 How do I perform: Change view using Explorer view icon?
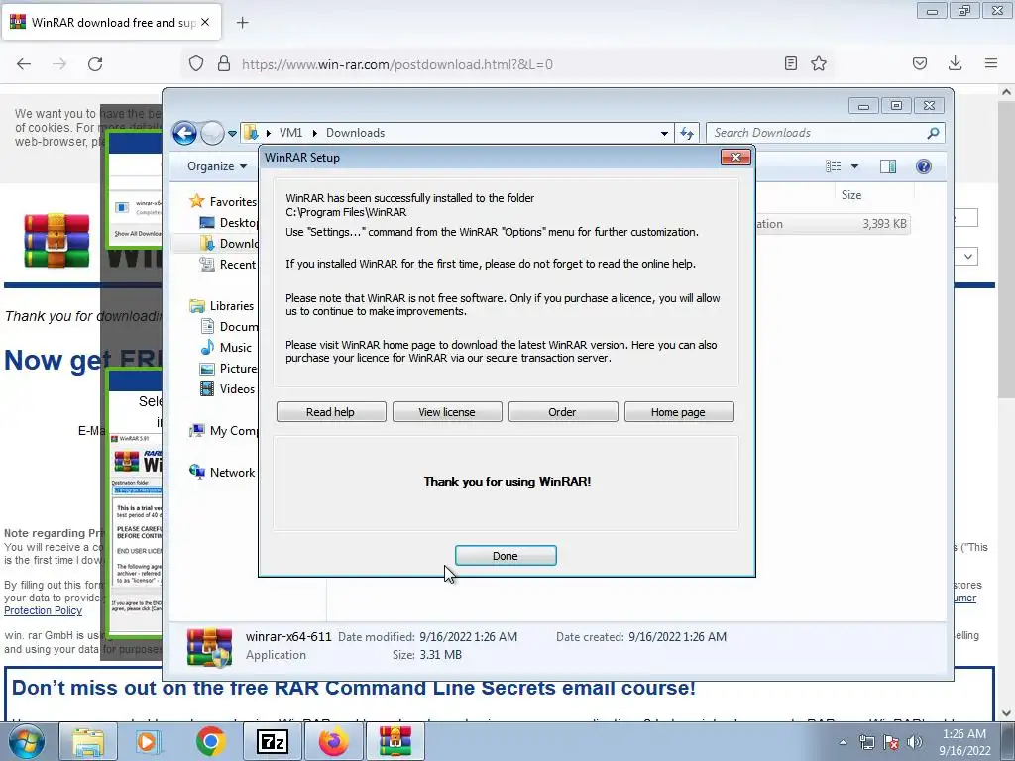tap(833, 166)
